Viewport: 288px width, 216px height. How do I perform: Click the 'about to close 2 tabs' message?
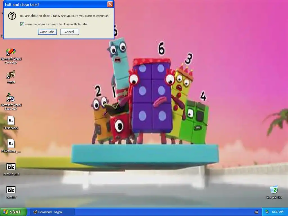(64, 16)
